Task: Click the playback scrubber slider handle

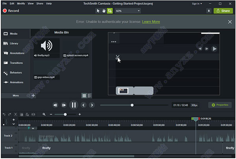Action: (132, 105)
